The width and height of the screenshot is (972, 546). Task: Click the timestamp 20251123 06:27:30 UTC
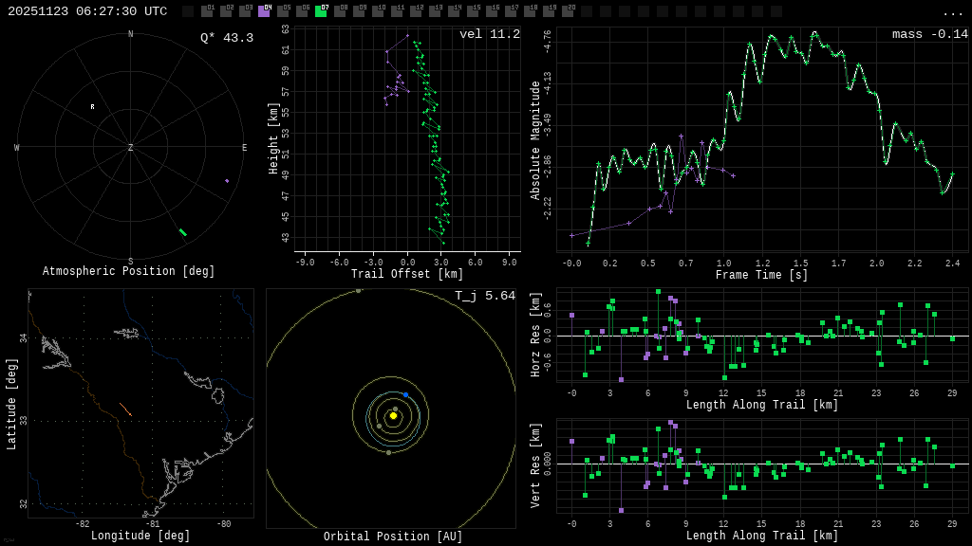pos(87,11)
